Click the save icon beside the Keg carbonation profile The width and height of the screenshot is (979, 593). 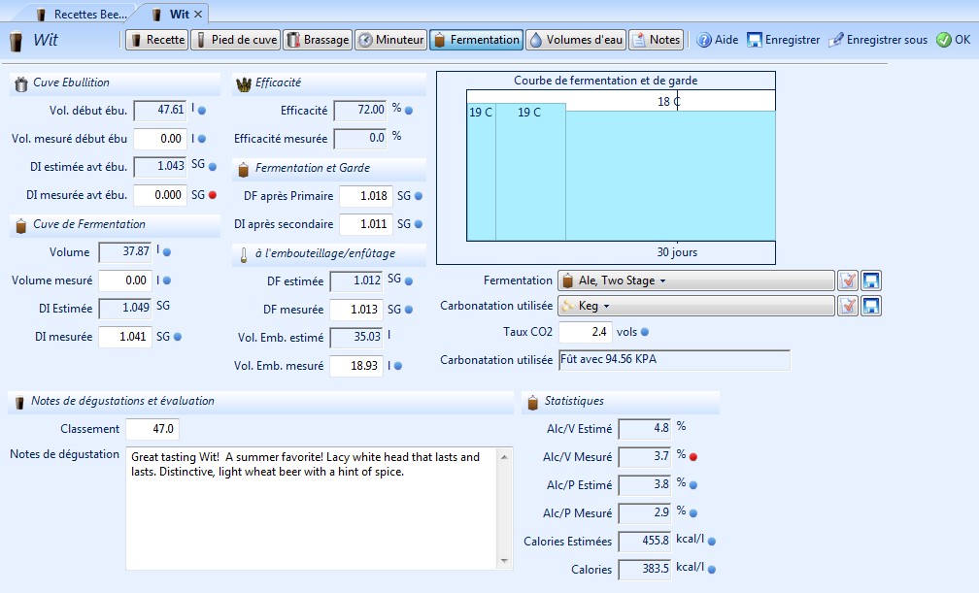click(x=871, y=306)
